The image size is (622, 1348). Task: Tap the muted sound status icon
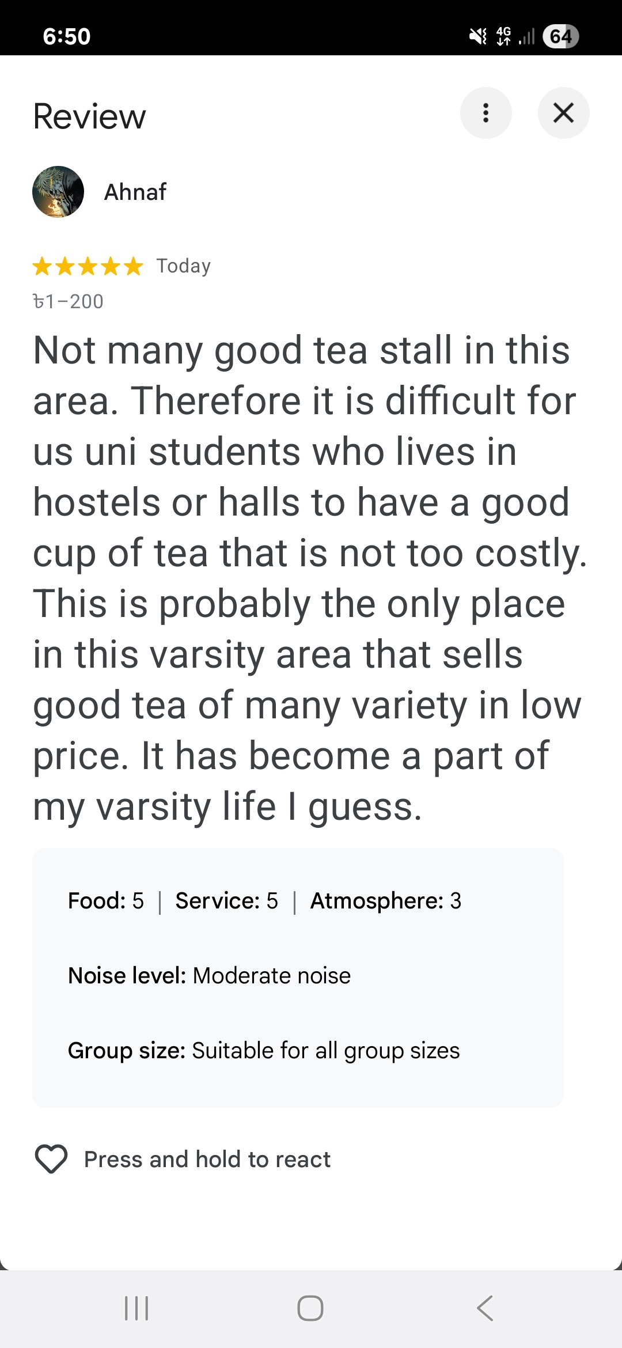click(477, 36)
